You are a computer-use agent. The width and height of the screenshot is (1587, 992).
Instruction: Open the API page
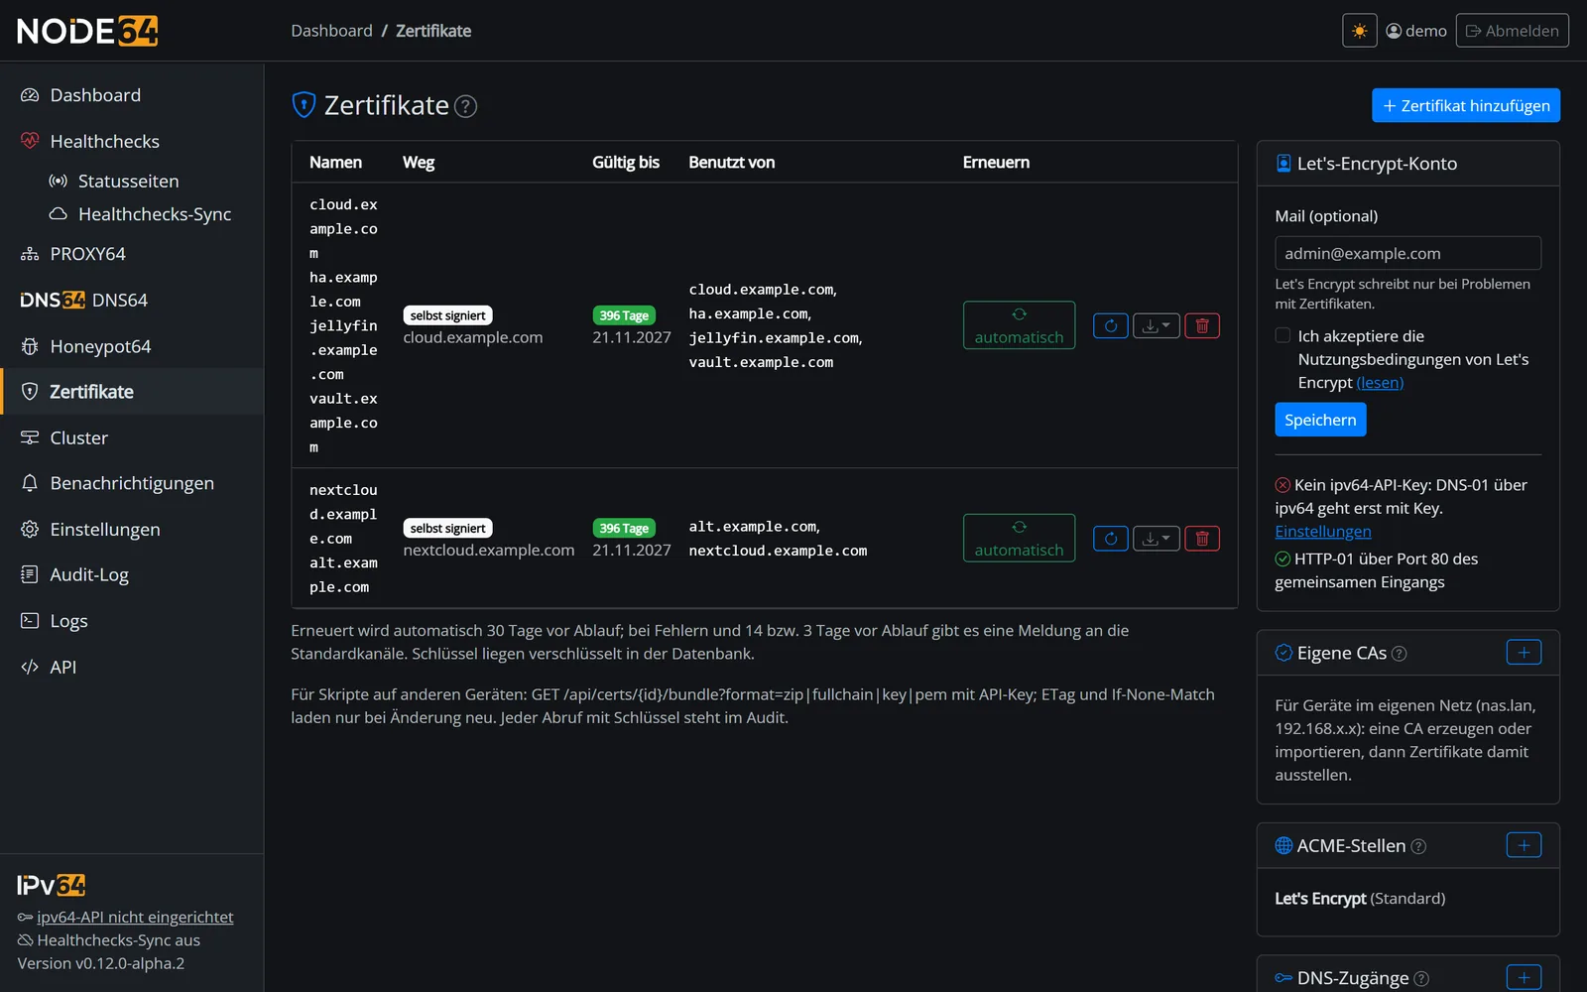click(x=132, y=667)
